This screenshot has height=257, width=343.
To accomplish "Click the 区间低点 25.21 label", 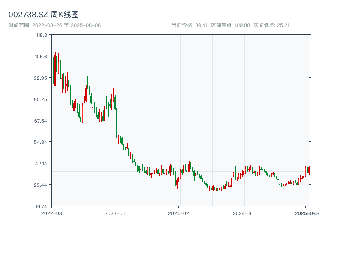I will [271, 25].
